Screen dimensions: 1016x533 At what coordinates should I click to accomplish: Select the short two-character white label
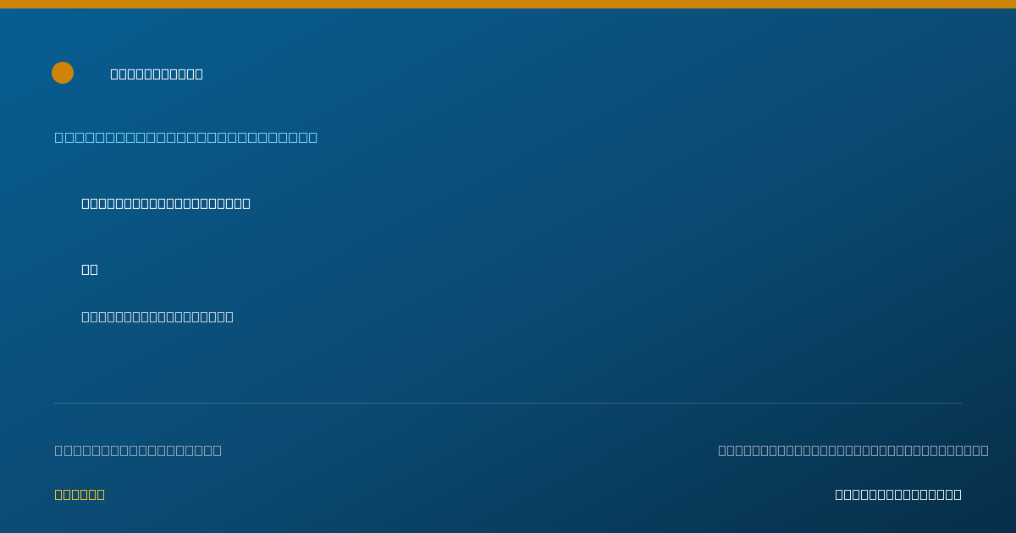[90, 269]
